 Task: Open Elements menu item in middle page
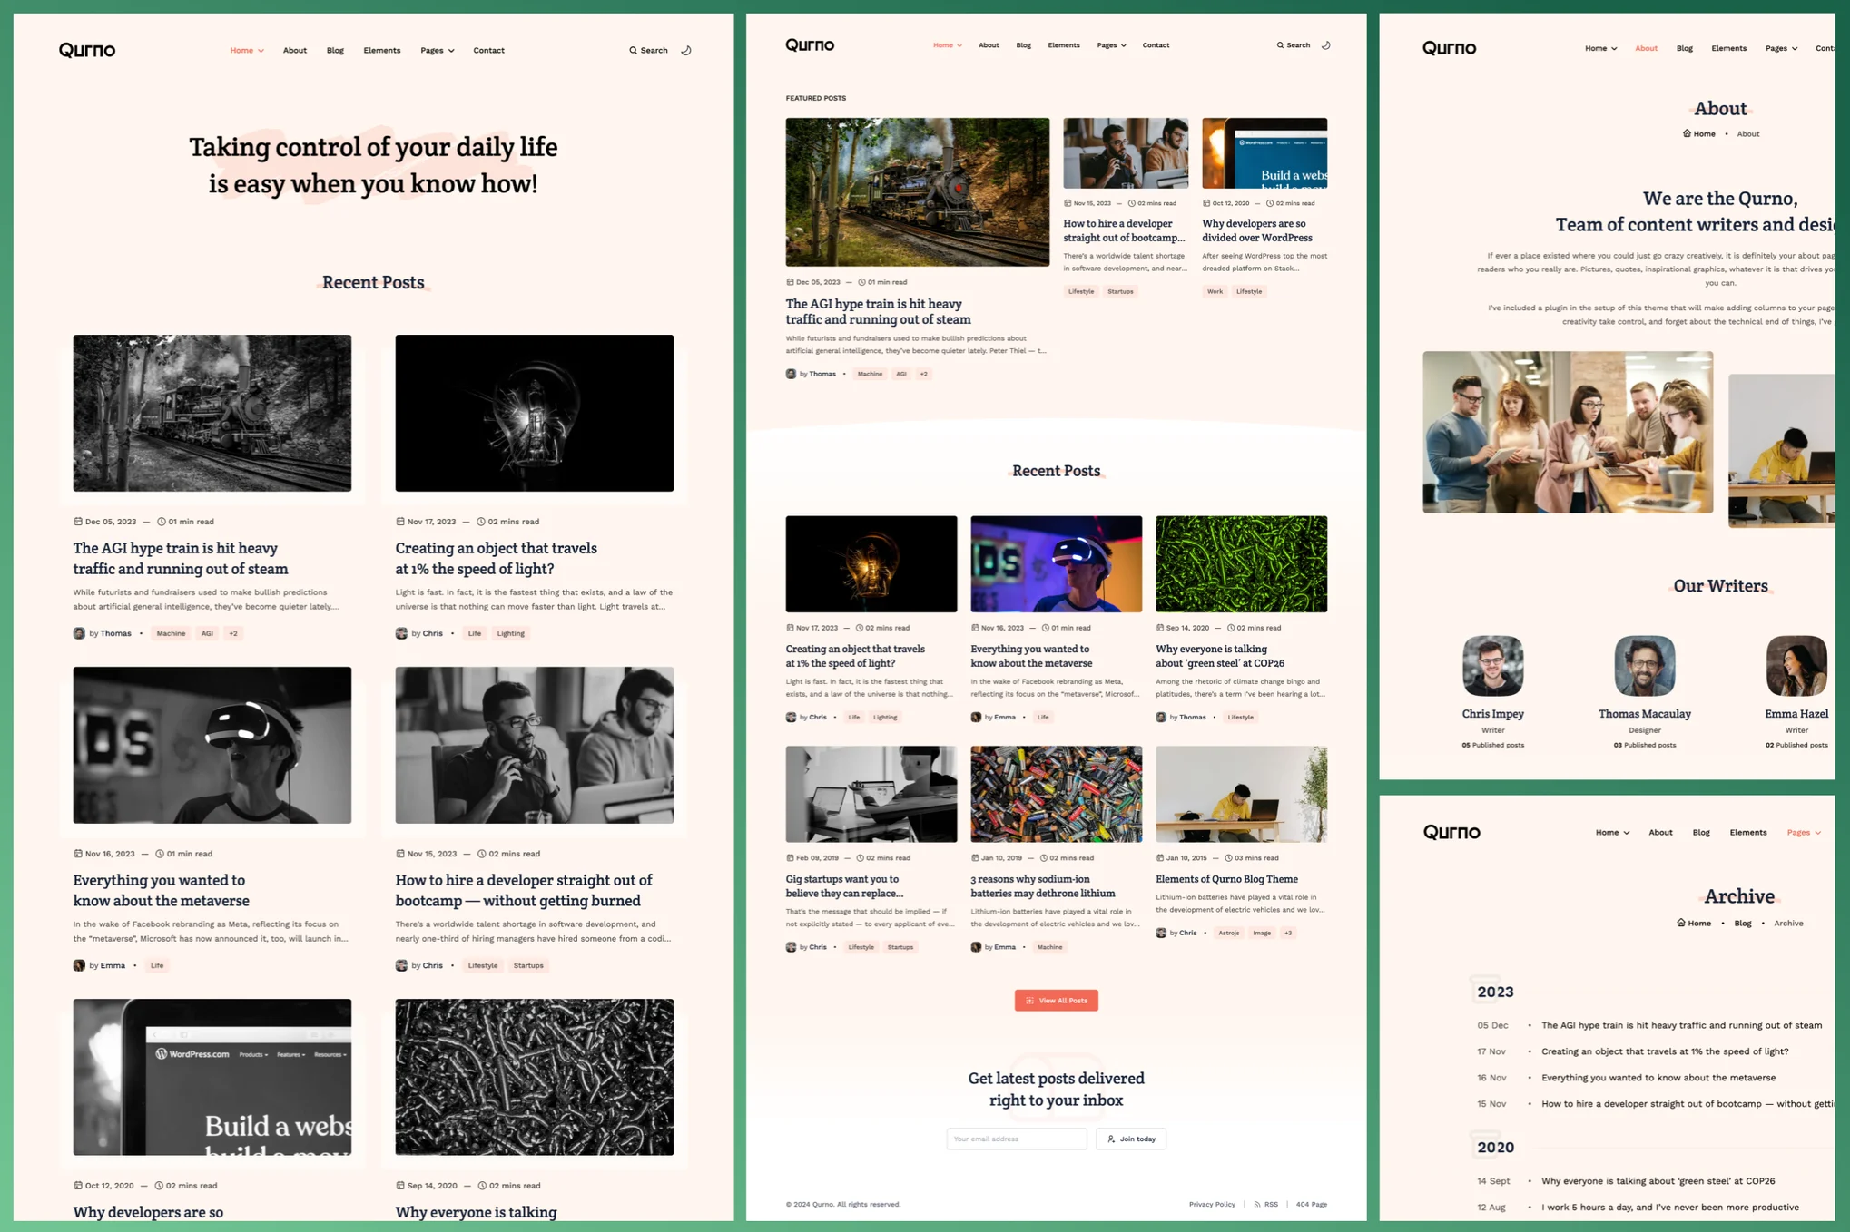[x=1063, y=45]
